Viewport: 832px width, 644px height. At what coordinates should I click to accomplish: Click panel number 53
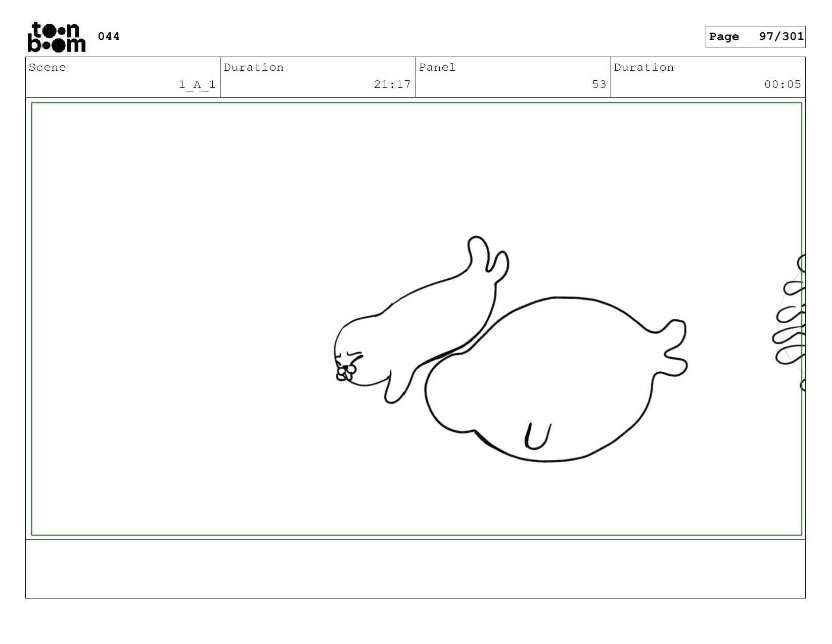point(599,84)
